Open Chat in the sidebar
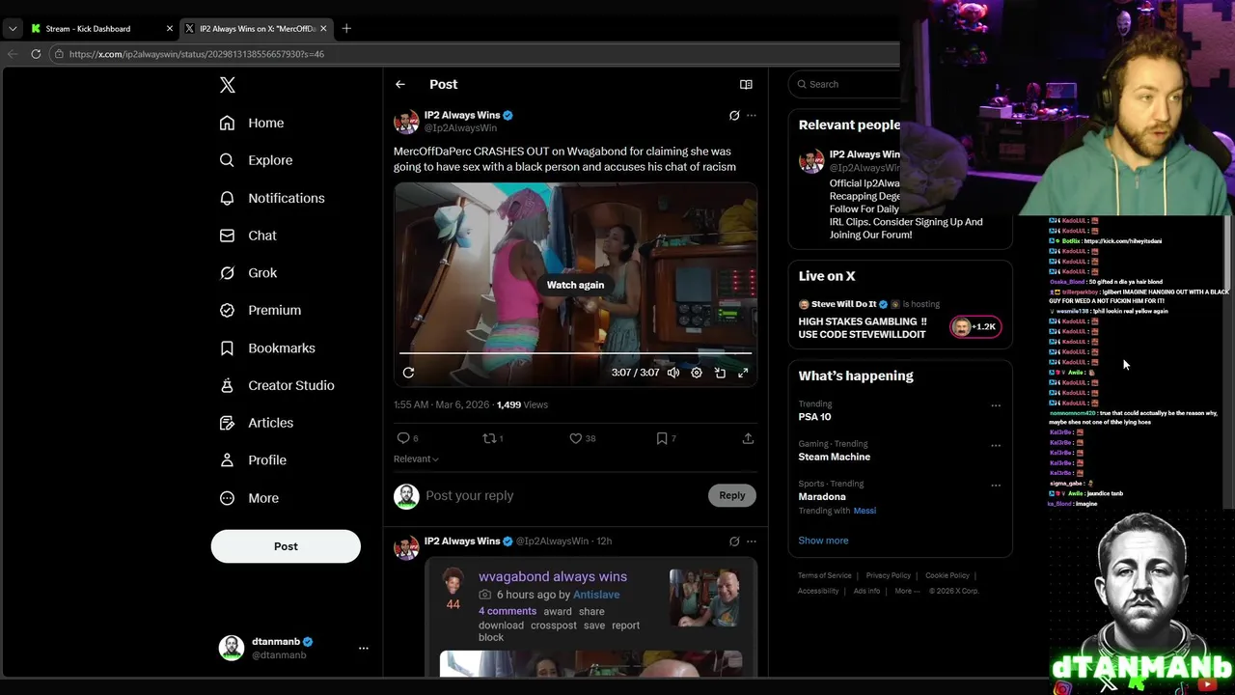Viewport: 1235px width, 695px height. point(248,236)
